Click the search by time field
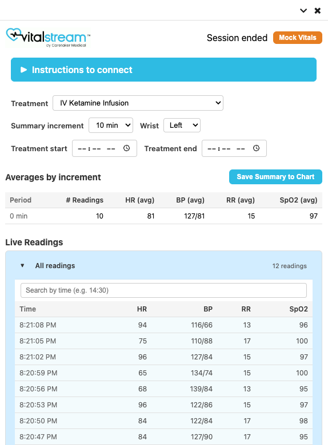 click(x=163, y=290)
